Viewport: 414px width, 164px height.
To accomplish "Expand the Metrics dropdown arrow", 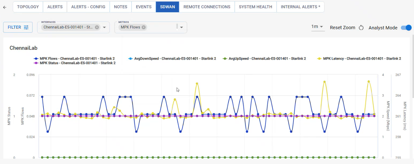I will tap(182, 27).
